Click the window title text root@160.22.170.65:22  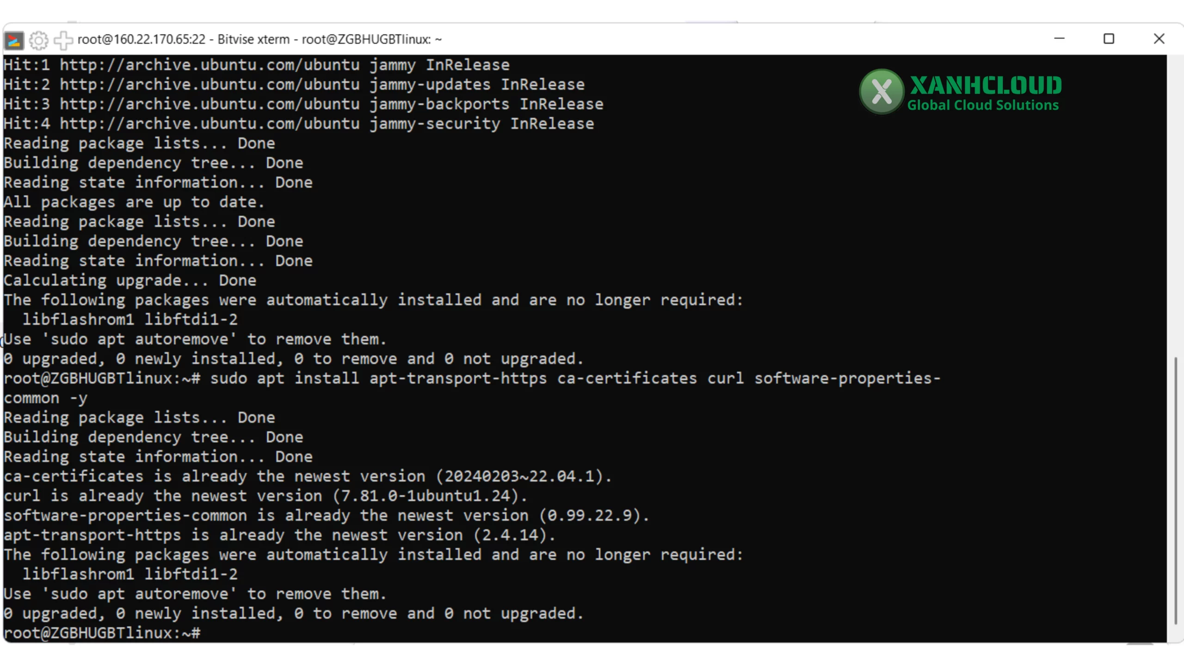pyautogui.click(x=142, y=39)
